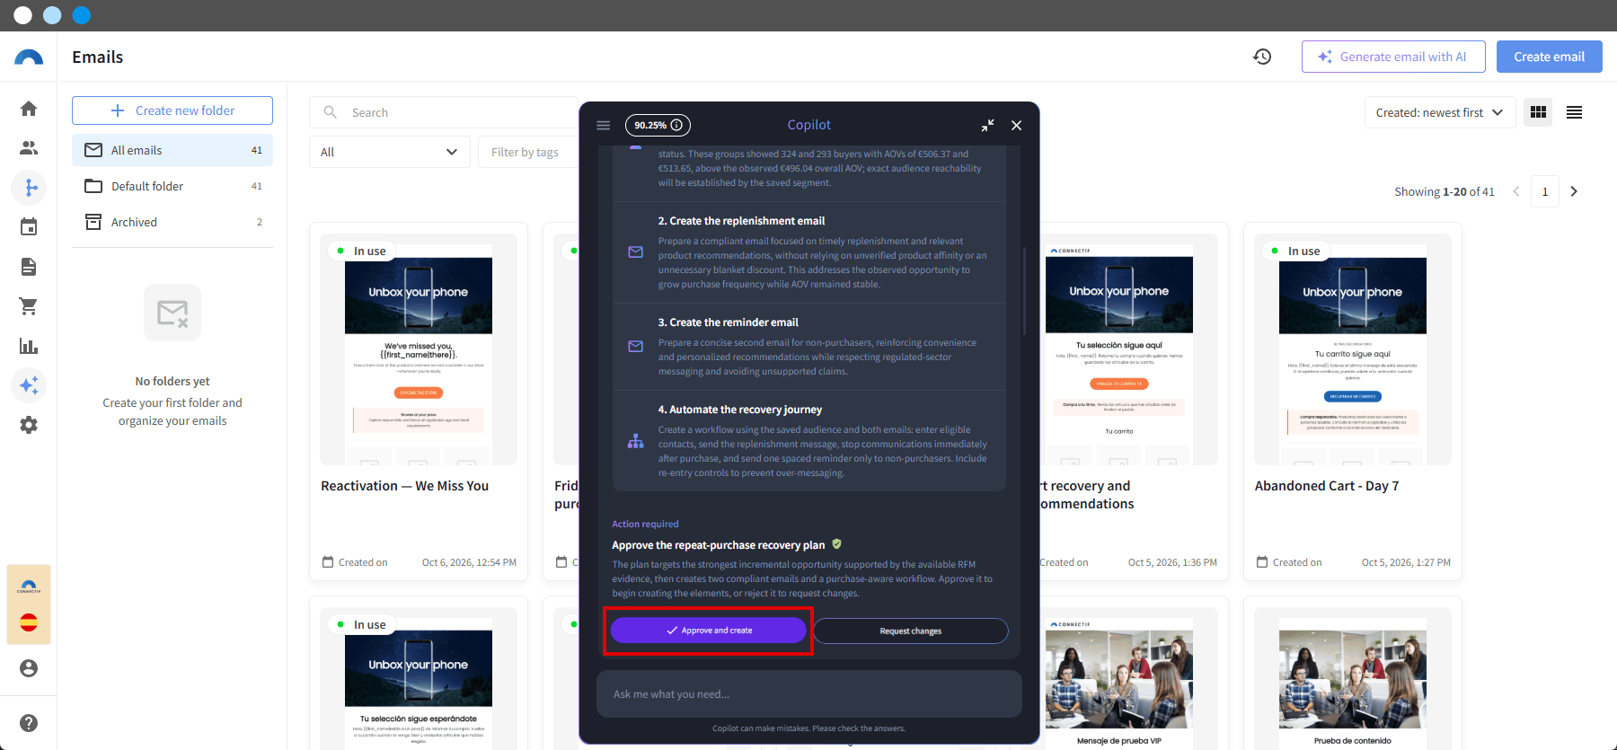Open the Home icon in sidebar
Viewport: 1617px width, 750px height.
pos(29,109)
